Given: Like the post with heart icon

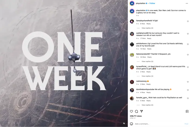Looking at the screenshot, I should tap(131, 111).
